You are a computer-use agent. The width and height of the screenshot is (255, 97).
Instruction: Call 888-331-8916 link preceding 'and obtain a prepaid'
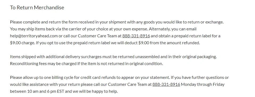point(136,36)
